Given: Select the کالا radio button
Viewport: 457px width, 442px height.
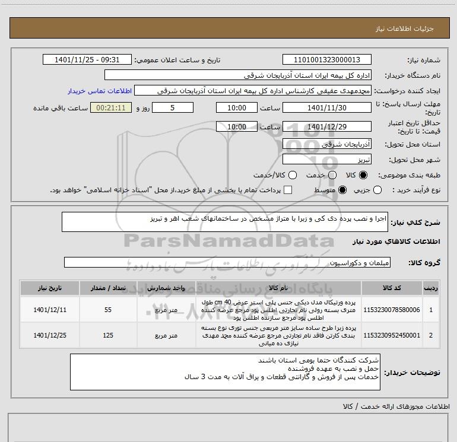Looking at the screenshot, I should tap(363, 175).
